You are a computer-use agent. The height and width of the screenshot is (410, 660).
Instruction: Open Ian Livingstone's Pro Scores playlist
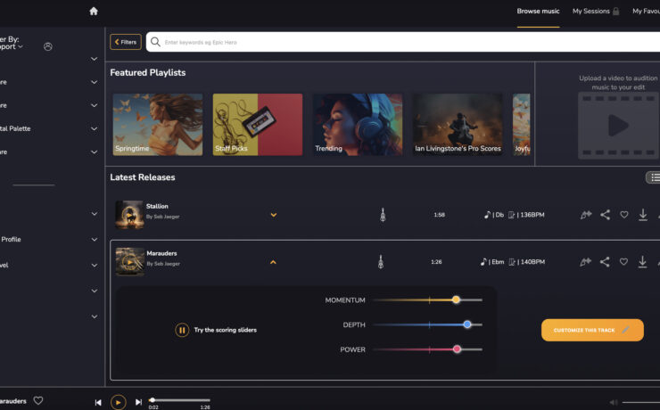coord(458,125)
